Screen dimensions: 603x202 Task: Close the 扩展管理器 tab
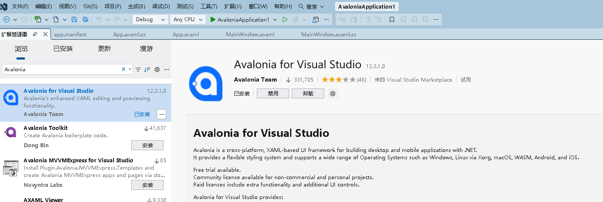[x=45, y=34]
